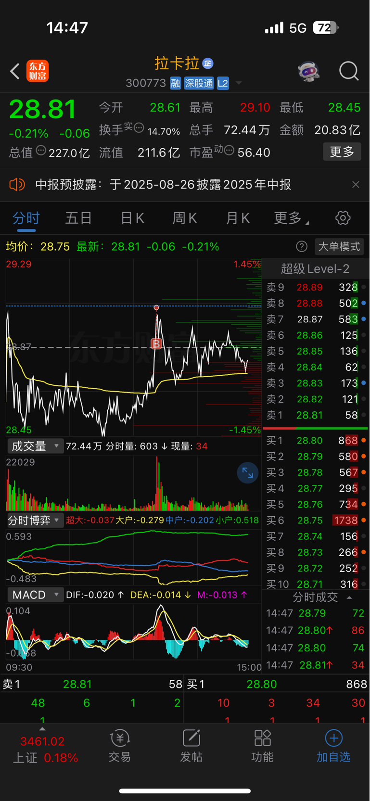Select 买6 28.75 order row
This screenshot has height=801, width=370.
pos(316,521)
